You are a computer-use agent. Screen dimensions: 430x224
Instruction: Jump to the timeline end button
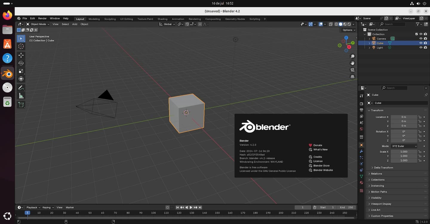point(200,207)
